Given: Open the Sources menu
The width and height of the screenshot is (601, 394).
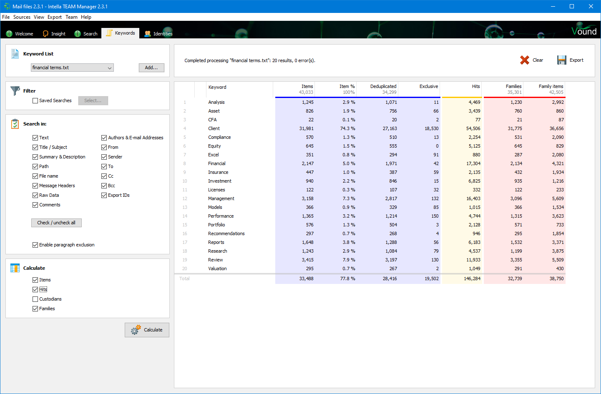Looking at the screenshot, I should click(22, 17).
